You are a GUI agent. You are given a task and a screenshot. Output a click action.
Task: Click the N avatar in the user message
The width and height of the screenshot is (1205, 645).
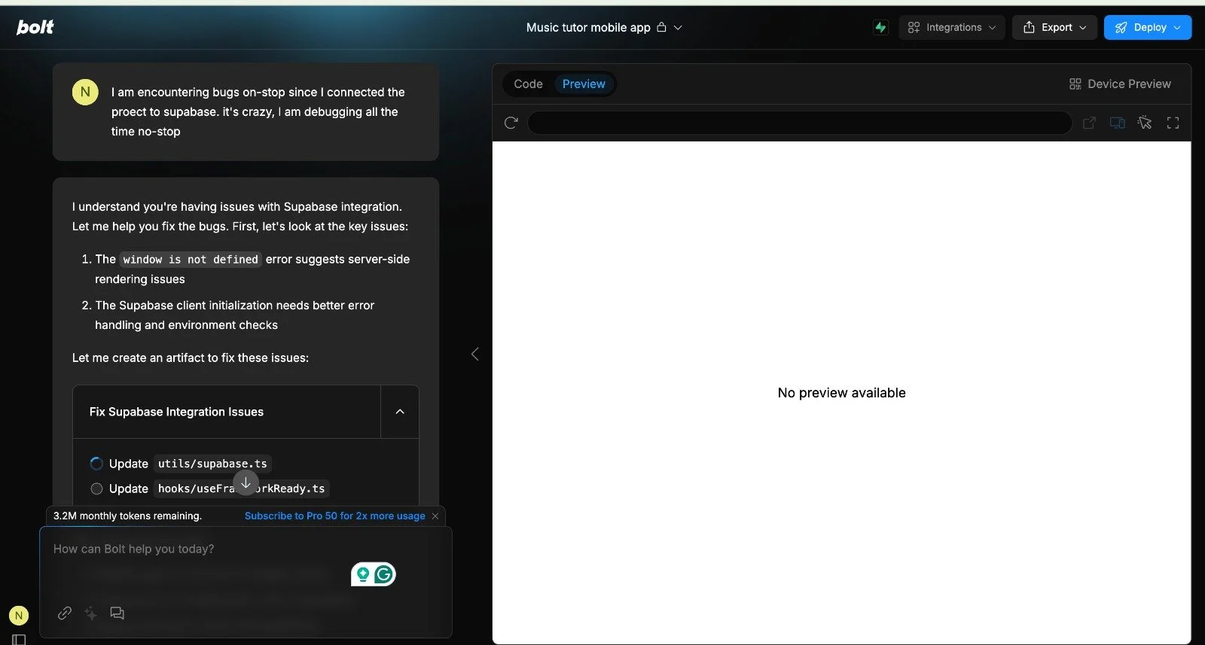pos(85,92)
